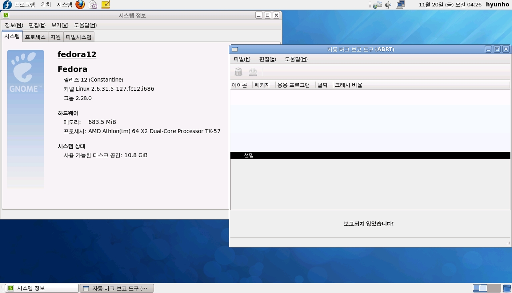Click the ABRT window menu icon in titlebar
The width and height of the screenshot is (512, 293).
235,49
